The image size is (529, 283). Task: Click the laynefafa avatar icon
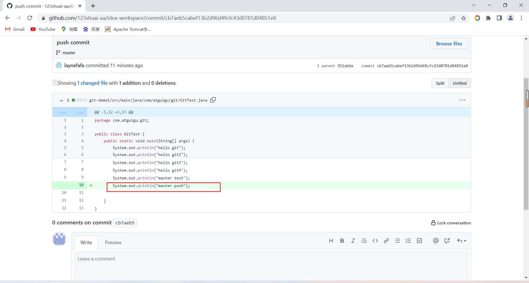pos(59,65)
